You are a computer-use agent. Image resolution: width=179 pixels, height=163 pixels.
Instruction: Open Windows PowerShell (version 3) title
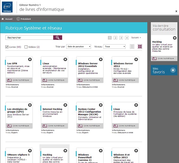point(85,157)
